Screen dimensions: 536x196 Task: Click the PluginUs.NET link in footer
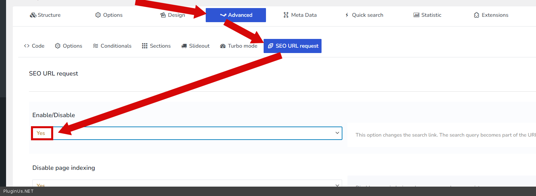(x=19, y=191)
